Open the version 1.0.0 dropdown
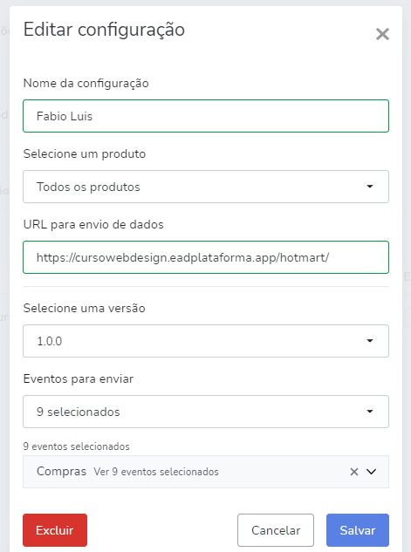Screen dimensions: 411x552 pos(206,341)
